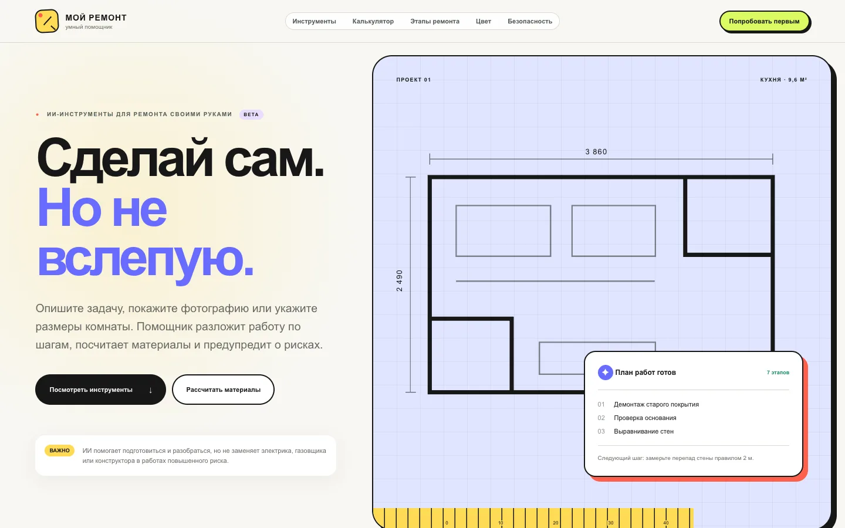This screenshot has width=845, height=528.
Task: Select step 01 Демонтаж старого покрытия
Action: 648,404
